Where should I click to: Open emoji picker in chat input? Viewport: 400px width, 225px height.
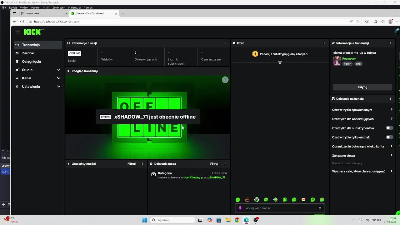[320, 208]
